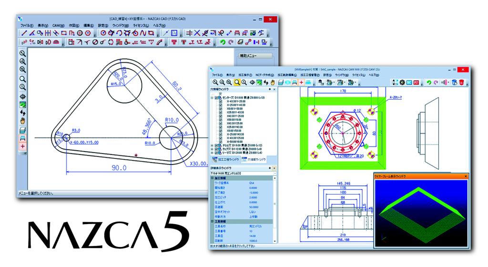Open the NCデータ作成 menu in CAM window

tap(264, 75)
